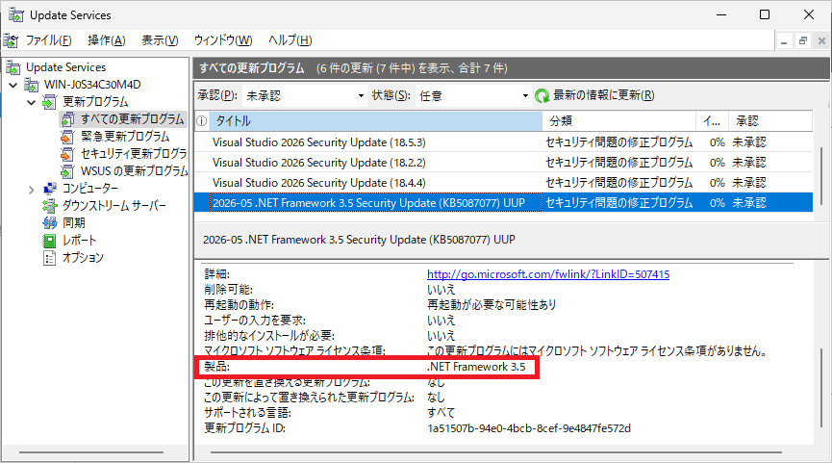
Task: Maximize the Update Services window
Action: pyautogui.click(x=765, y=14)
